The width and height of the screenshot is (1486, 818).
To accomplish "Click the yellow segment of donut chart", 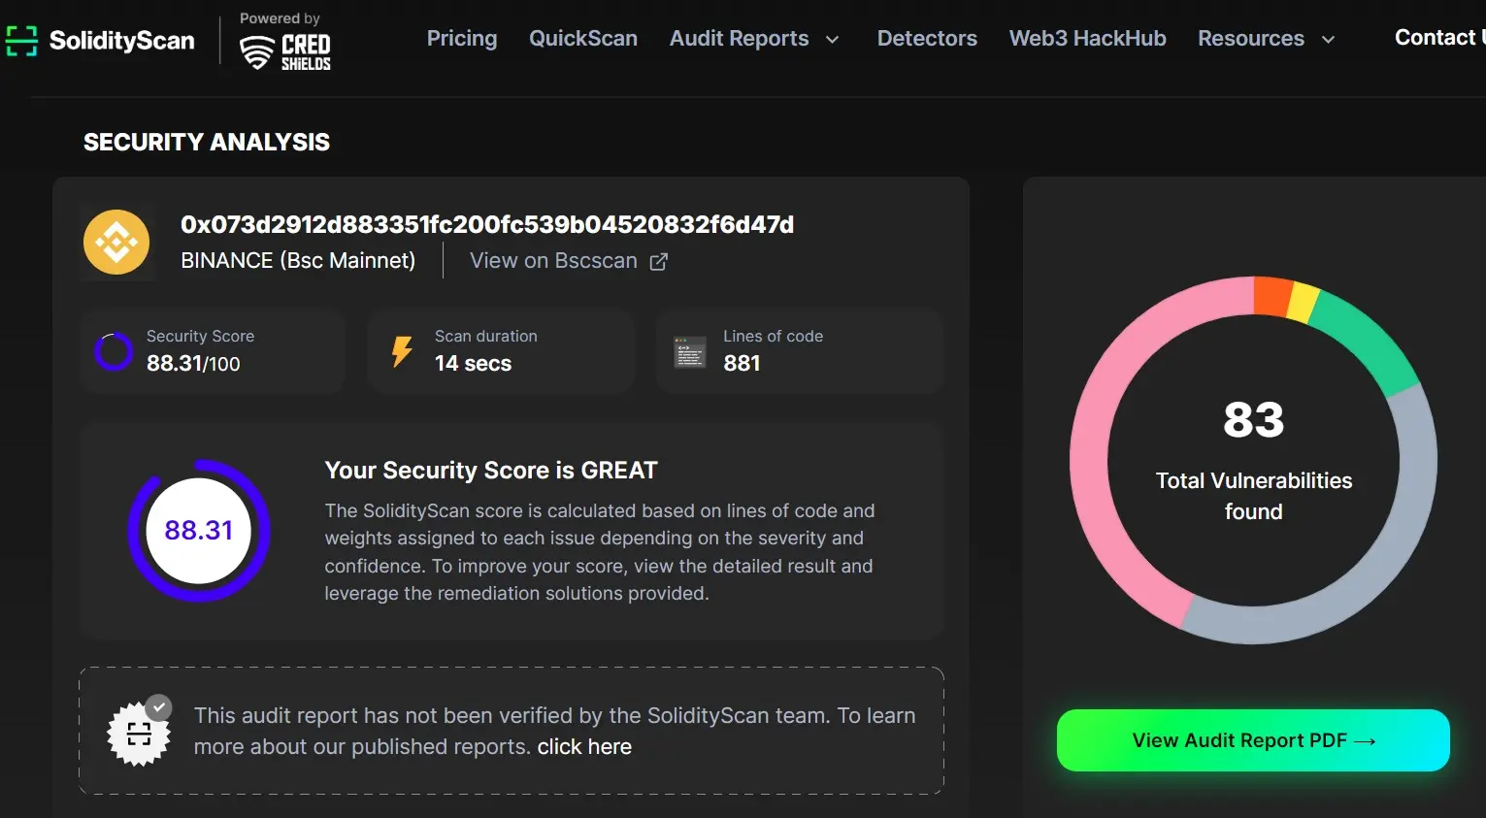I will coord(1303,303).
